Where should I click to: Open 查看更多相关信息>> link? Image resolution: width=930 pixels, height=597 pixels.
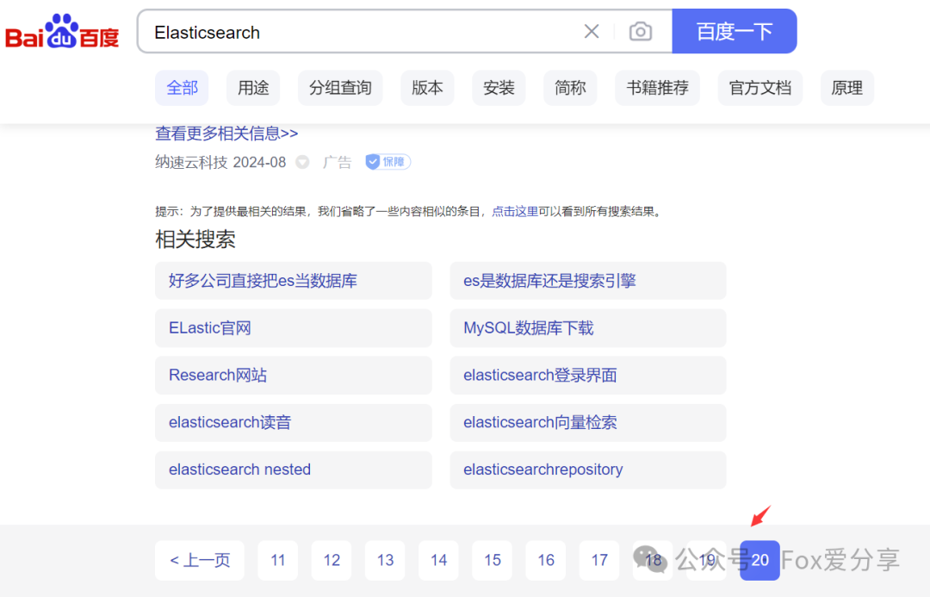click(226, 134)
